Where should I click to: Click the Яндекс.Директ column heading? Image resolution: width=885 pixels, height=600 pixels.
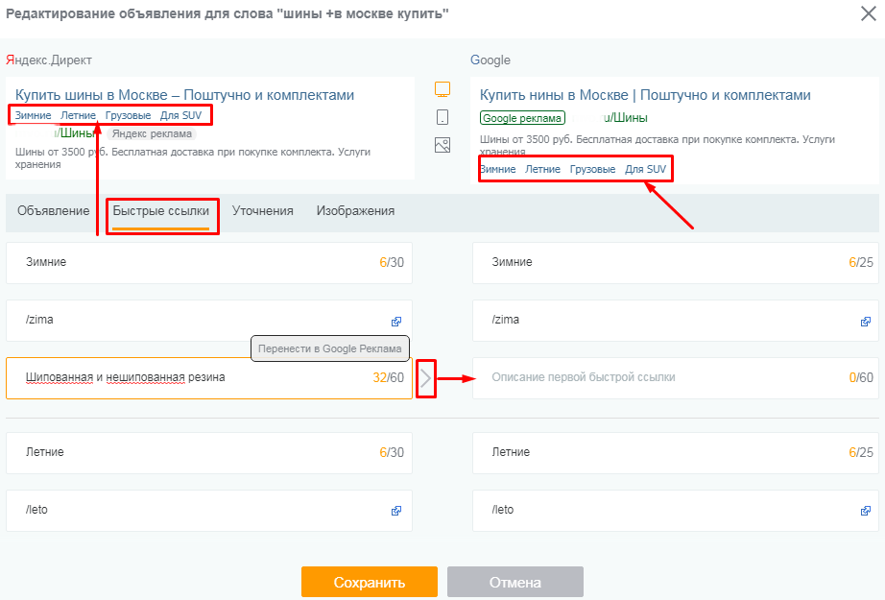point(49,60)
